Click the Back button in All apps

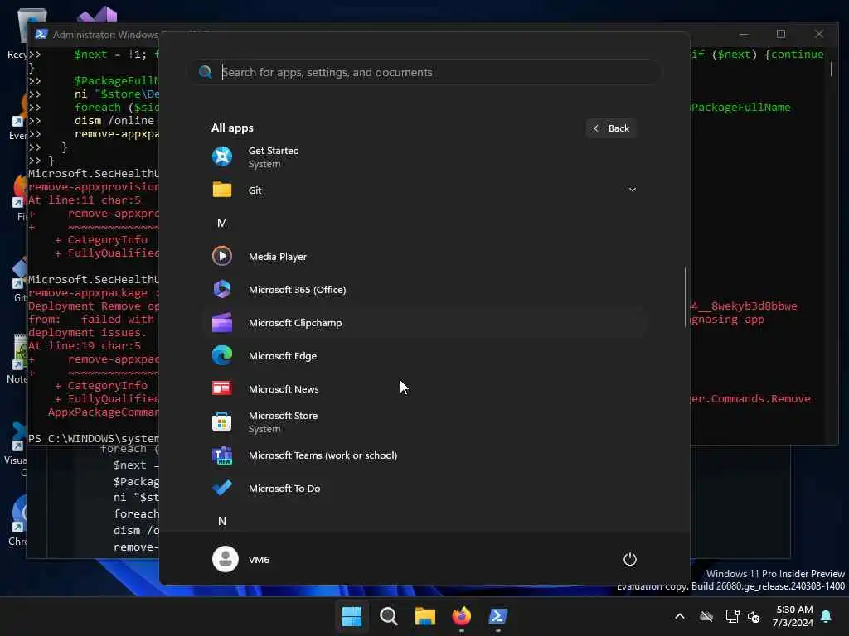[x=611, y=128]
